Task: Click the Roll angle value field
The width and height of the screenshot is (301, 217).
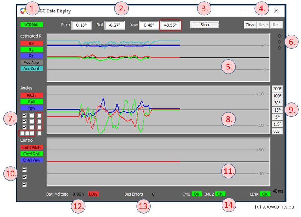Action: [114, 25]
